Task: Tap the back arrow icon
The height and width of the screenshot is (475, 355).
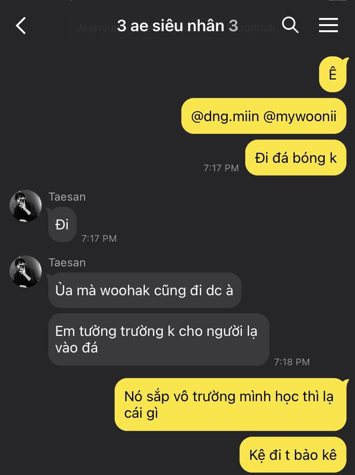Action: click(21, 26)
